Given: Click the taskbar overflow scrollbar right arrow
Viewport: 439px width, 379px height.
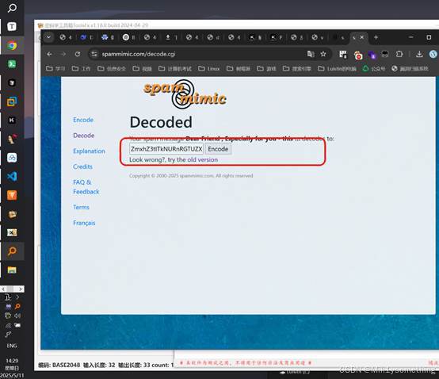Looking at the screenshot, I should click(x=21, y=289).
